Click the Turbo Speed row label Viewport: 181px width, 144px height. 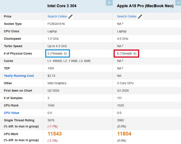[13, 46]
